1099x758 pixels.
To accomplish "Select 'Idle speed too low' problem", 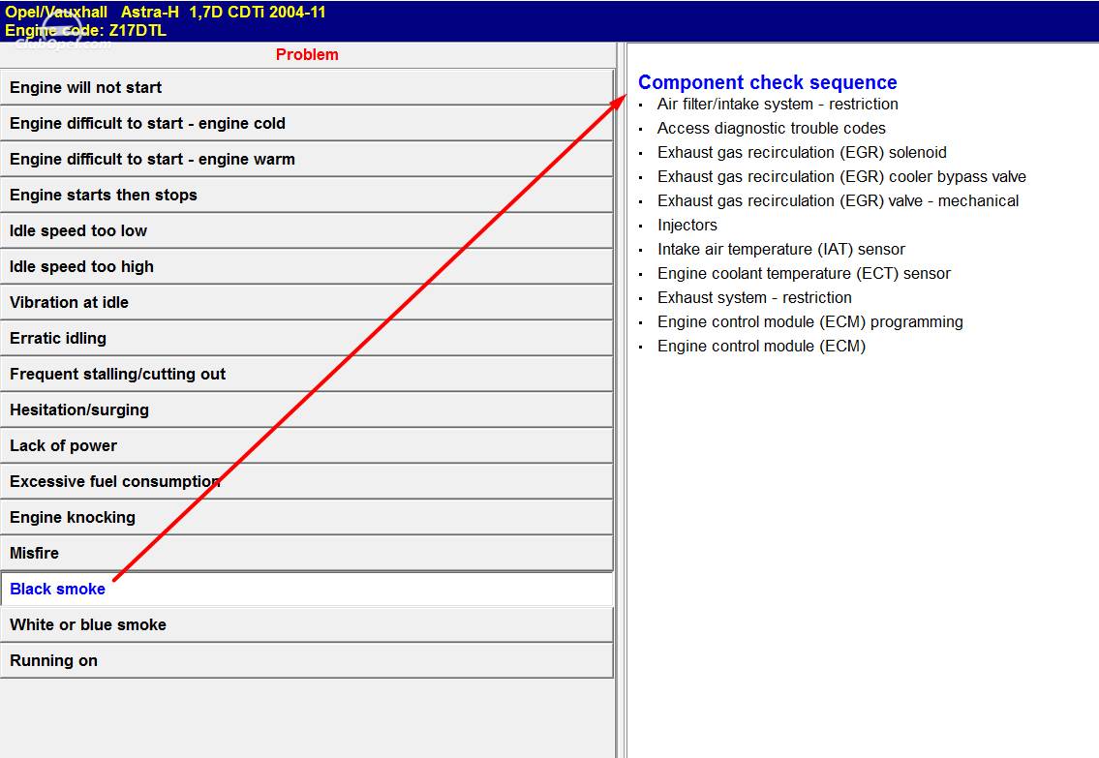I will (x=307, y=230).
